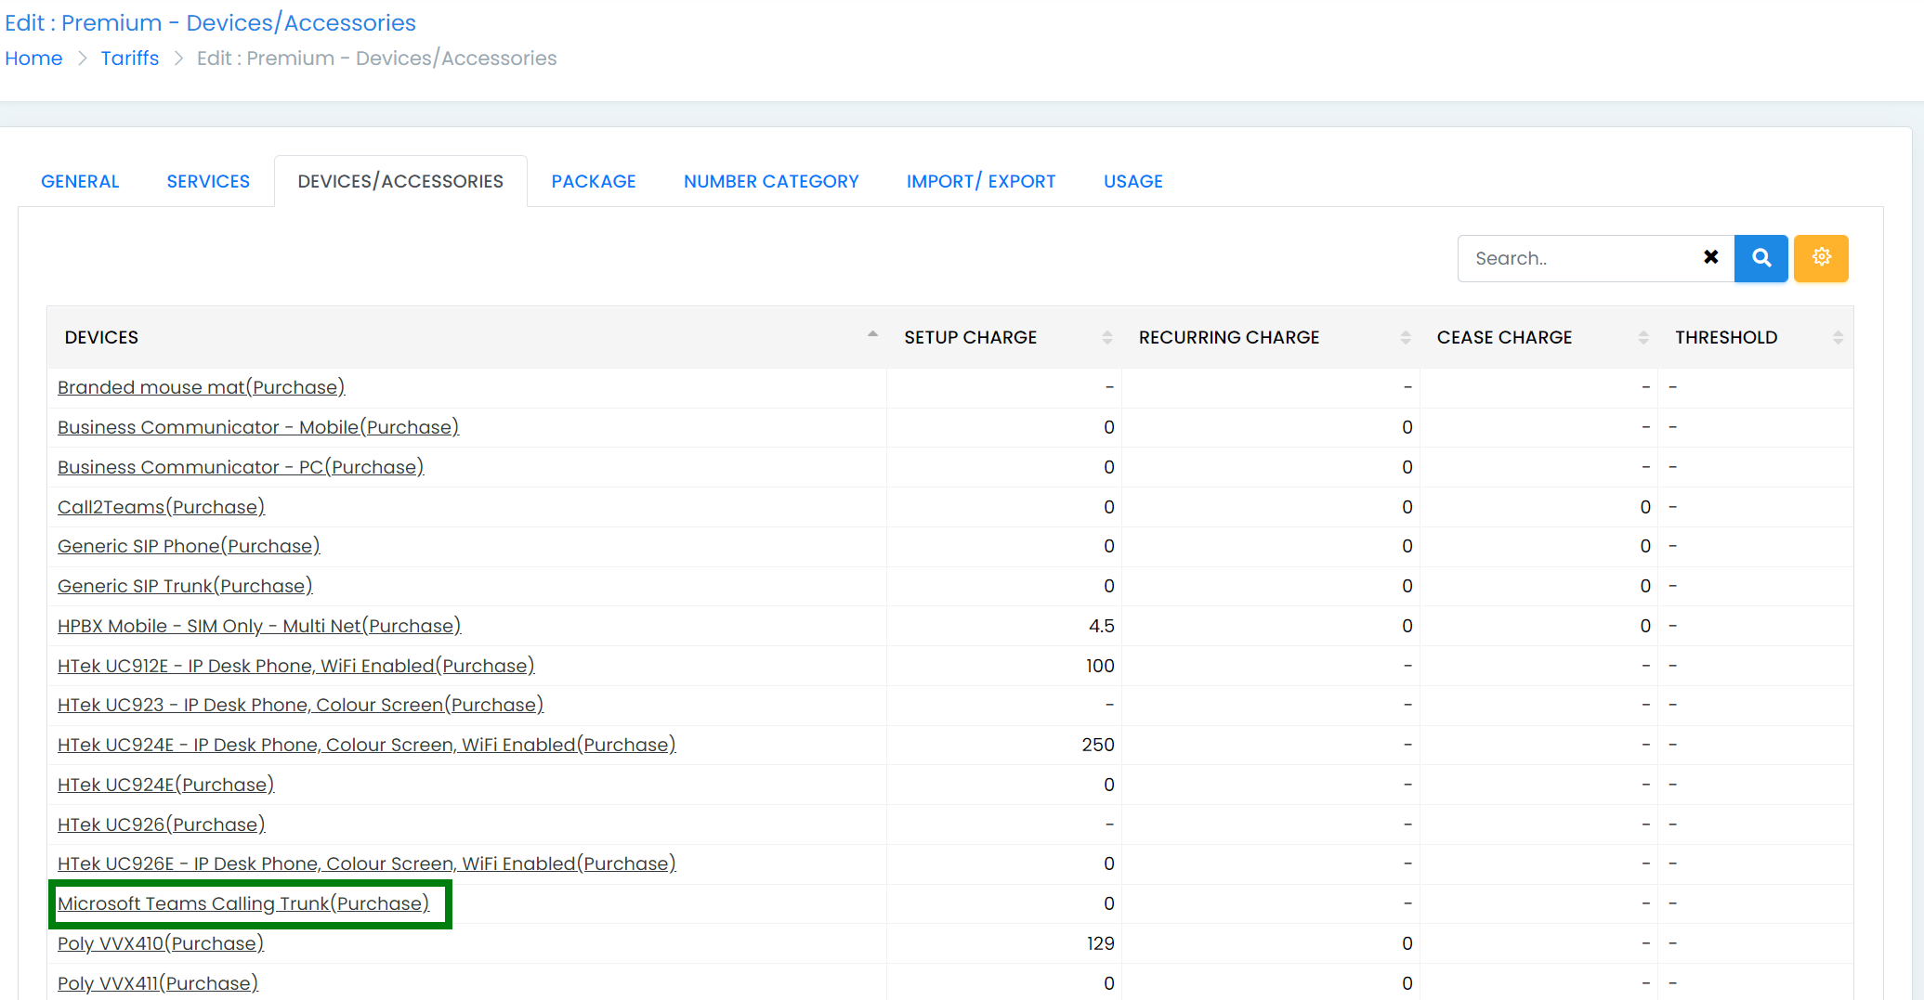Click the SETUP CHARGE column header text

[x=970, y=337]
